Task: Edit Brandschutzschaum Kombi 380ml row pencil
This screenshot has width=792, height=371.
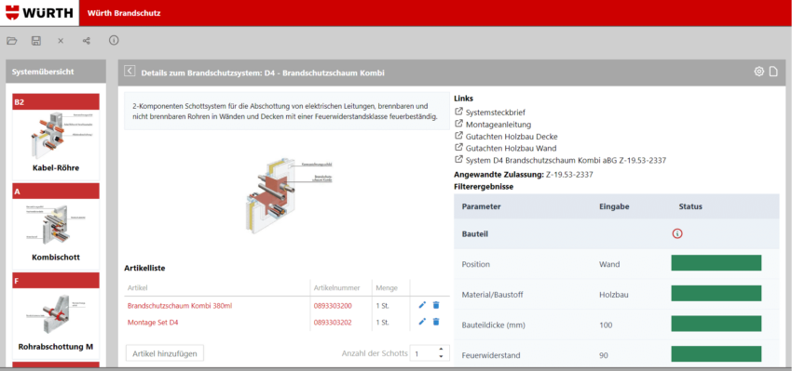Action: click(x=423, y=305)
